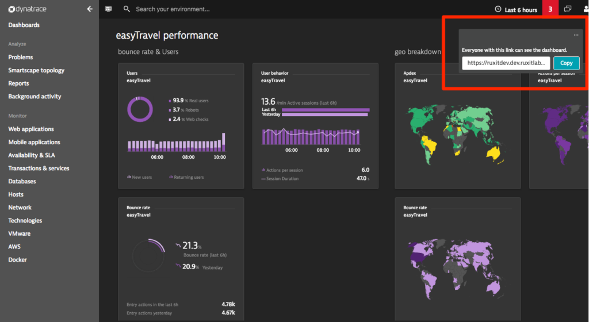589x322 pixels.
Task: Copy the dashboard share link
Action: coord(567,63)
